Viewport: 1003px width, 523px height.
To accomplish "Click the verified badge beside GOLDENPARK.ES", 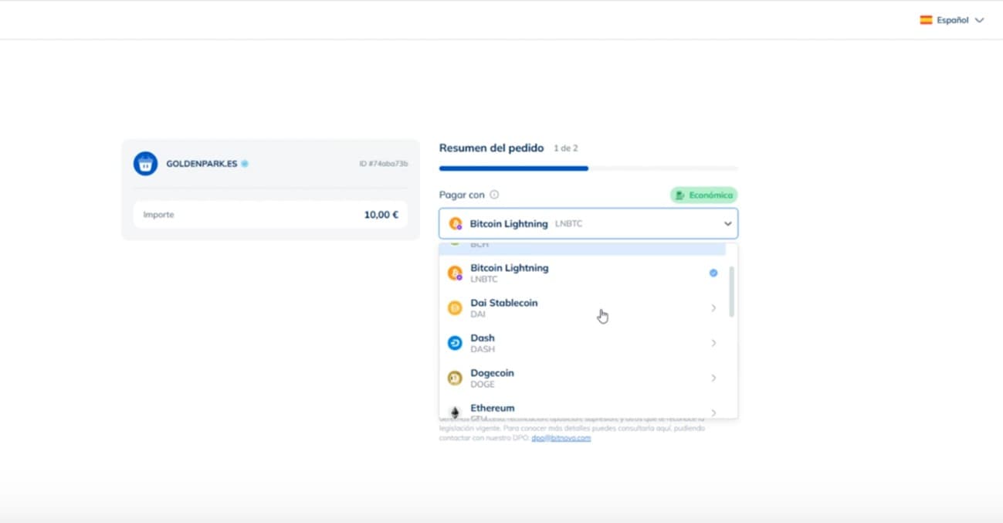I will coord(245,164).
